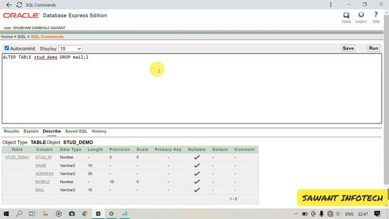This screenshot has height=219, width=389.
Task: Open the STUD_DEMO table link
Action: (x=17, y=158)
